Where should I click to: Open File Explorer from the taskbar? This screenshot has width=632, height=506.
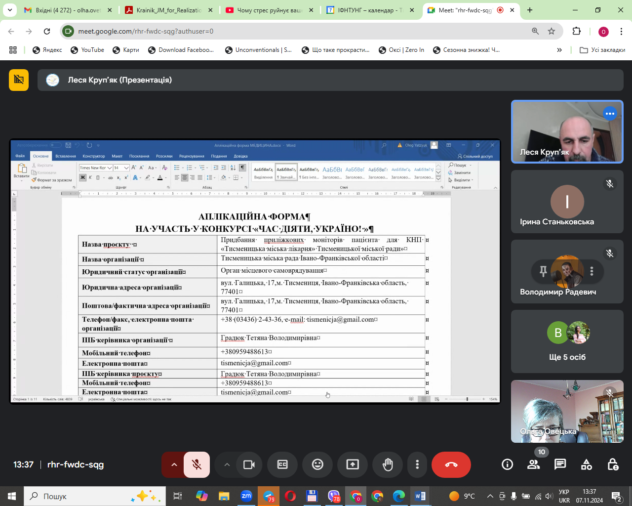click(x=224, y=496)
